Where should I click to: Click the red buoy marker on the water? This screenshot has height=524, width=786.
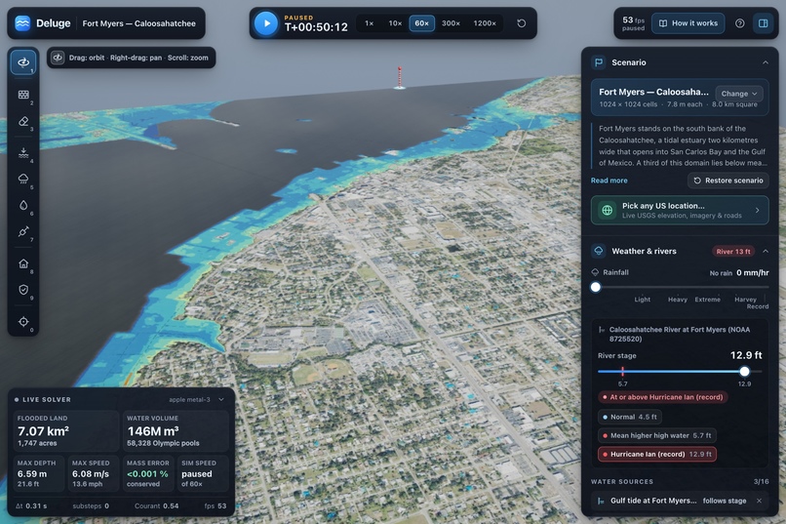point(400,78)
